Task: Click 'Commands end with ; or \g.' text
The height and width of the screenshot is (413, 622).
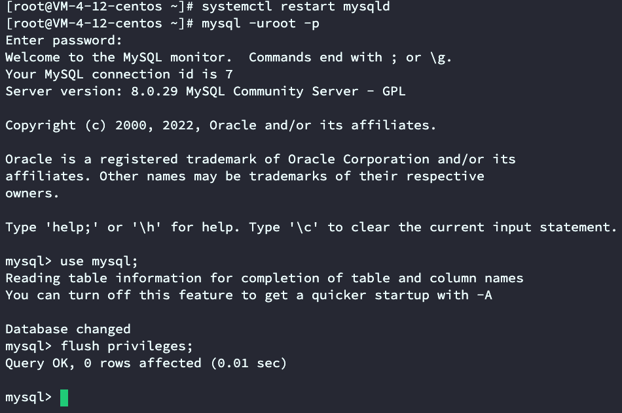Action: [350, 58]
